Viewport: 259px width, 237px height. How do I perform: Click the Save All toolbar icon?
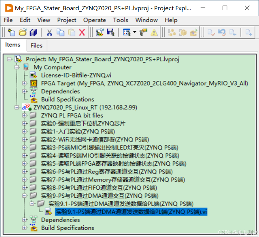33,32
